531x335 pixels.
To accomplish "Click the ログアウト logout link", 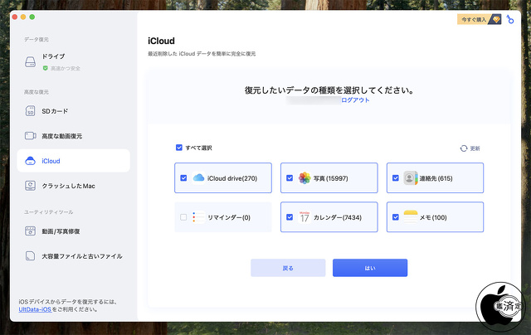I will 355,100.
